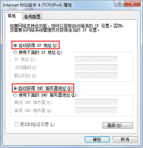Click the 默认网关 input field

96,76
